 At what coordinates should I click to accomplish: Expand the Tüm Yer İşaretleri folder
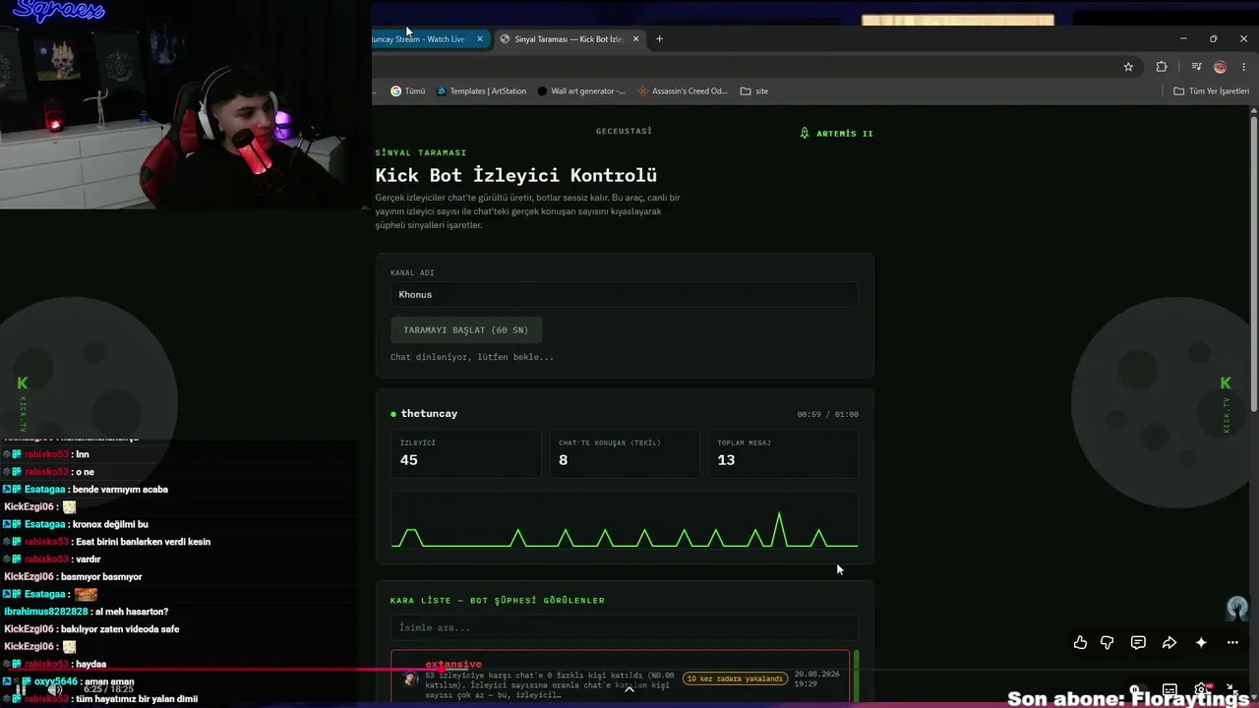[1212, 91]
